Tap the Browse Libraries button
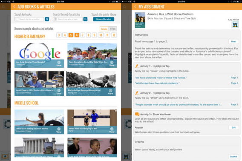Screen dimensions: 242x161 [104, 19]
